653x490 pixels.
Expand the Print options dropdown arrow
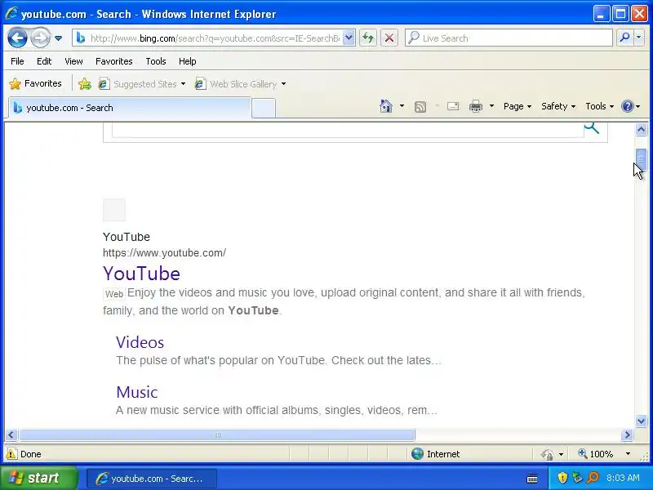point(491,106)
